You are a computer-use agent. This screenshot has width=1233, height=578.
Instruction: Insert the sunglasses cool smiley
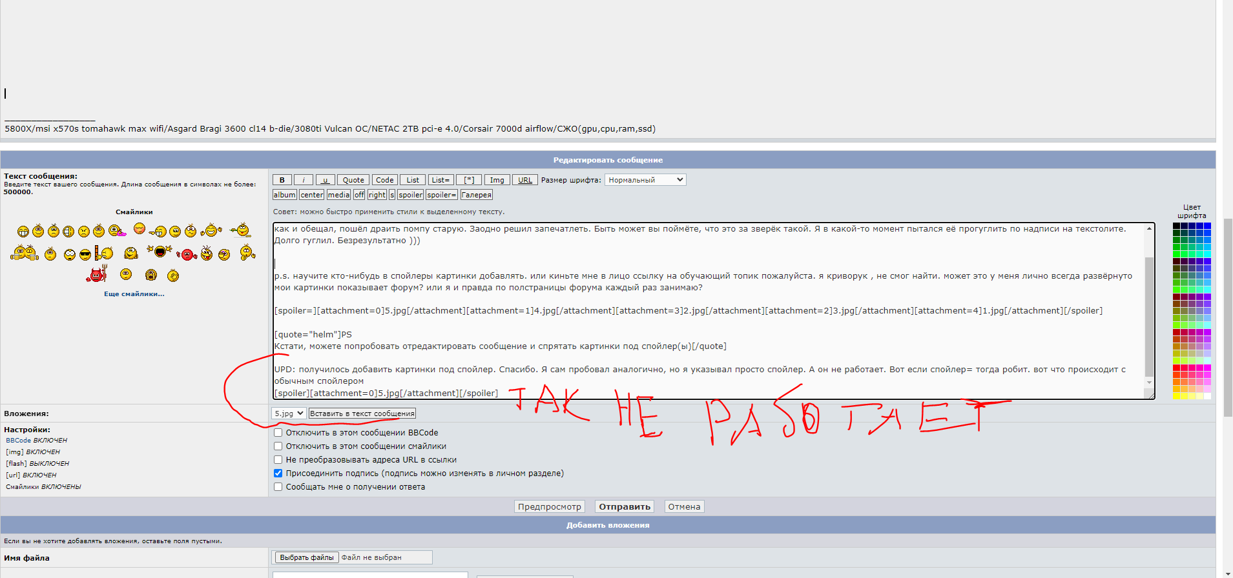[x=85, y=255]
